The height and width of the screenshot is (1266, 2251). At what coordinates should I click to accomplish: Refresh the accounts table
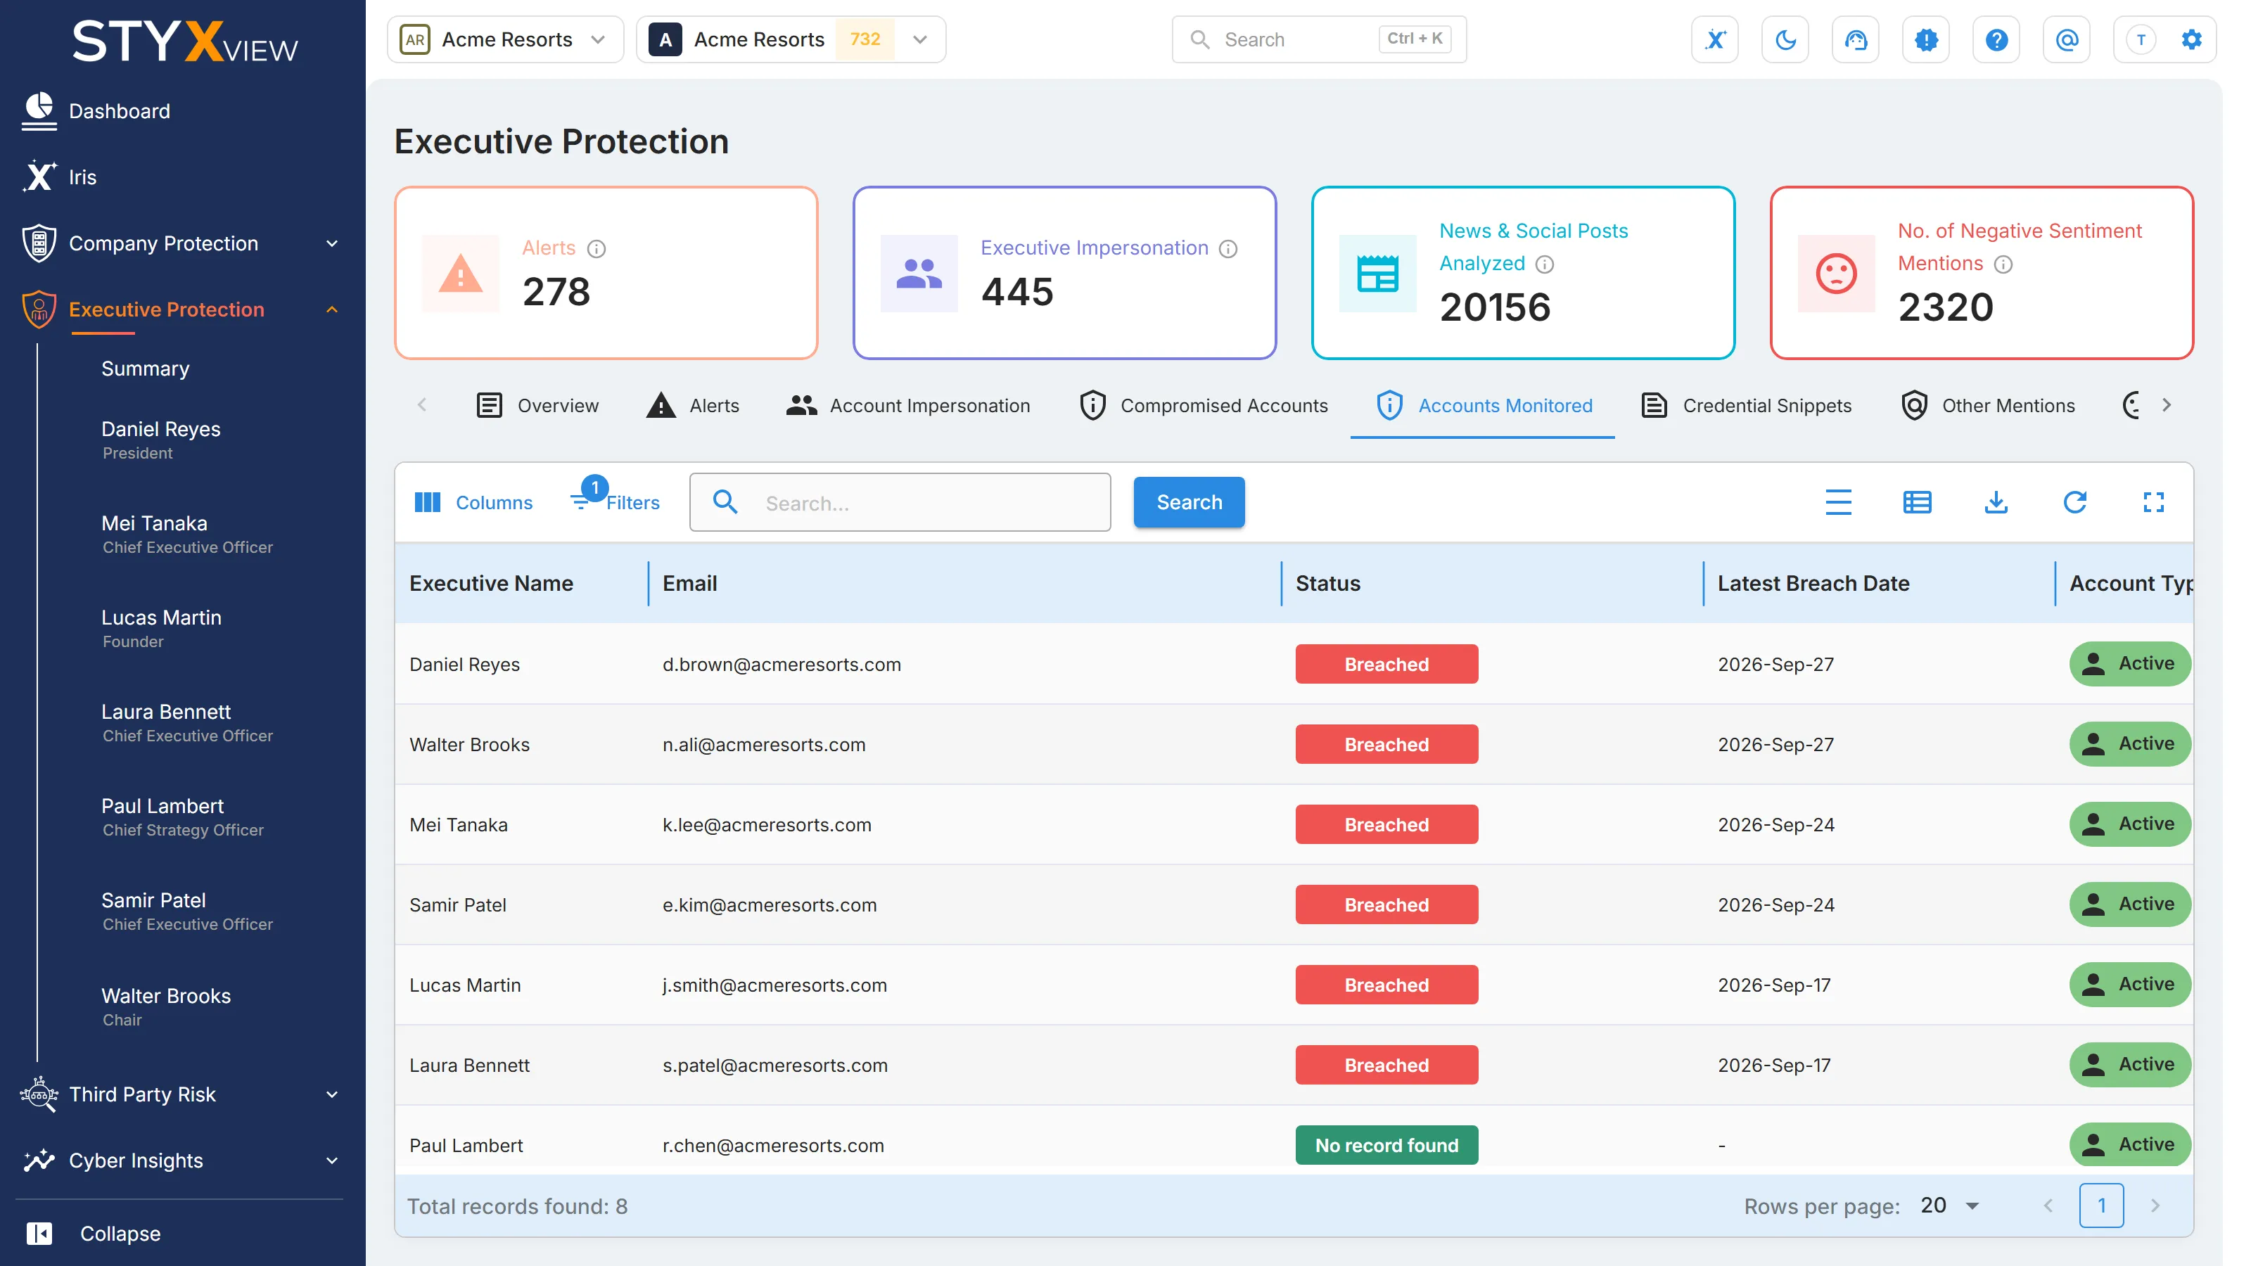coord(2074,502)
